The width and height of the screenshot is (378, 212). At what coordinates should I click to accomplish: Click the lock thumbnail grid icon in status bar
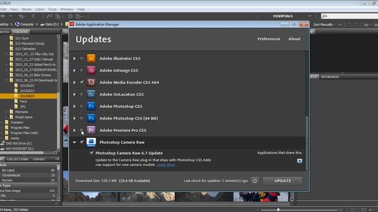click(x=353, y=210)
